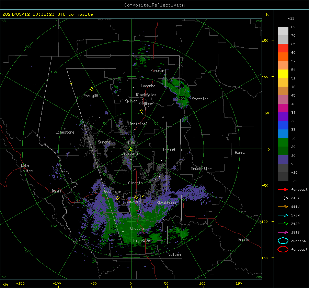Screen dimensions: 309x288
Task: Click the Banff town label
Action: 57,191
